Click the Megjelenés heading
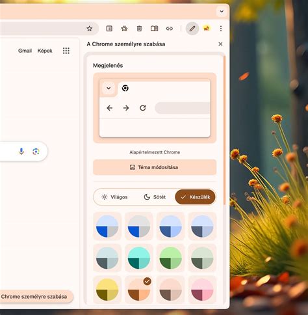 108,66
